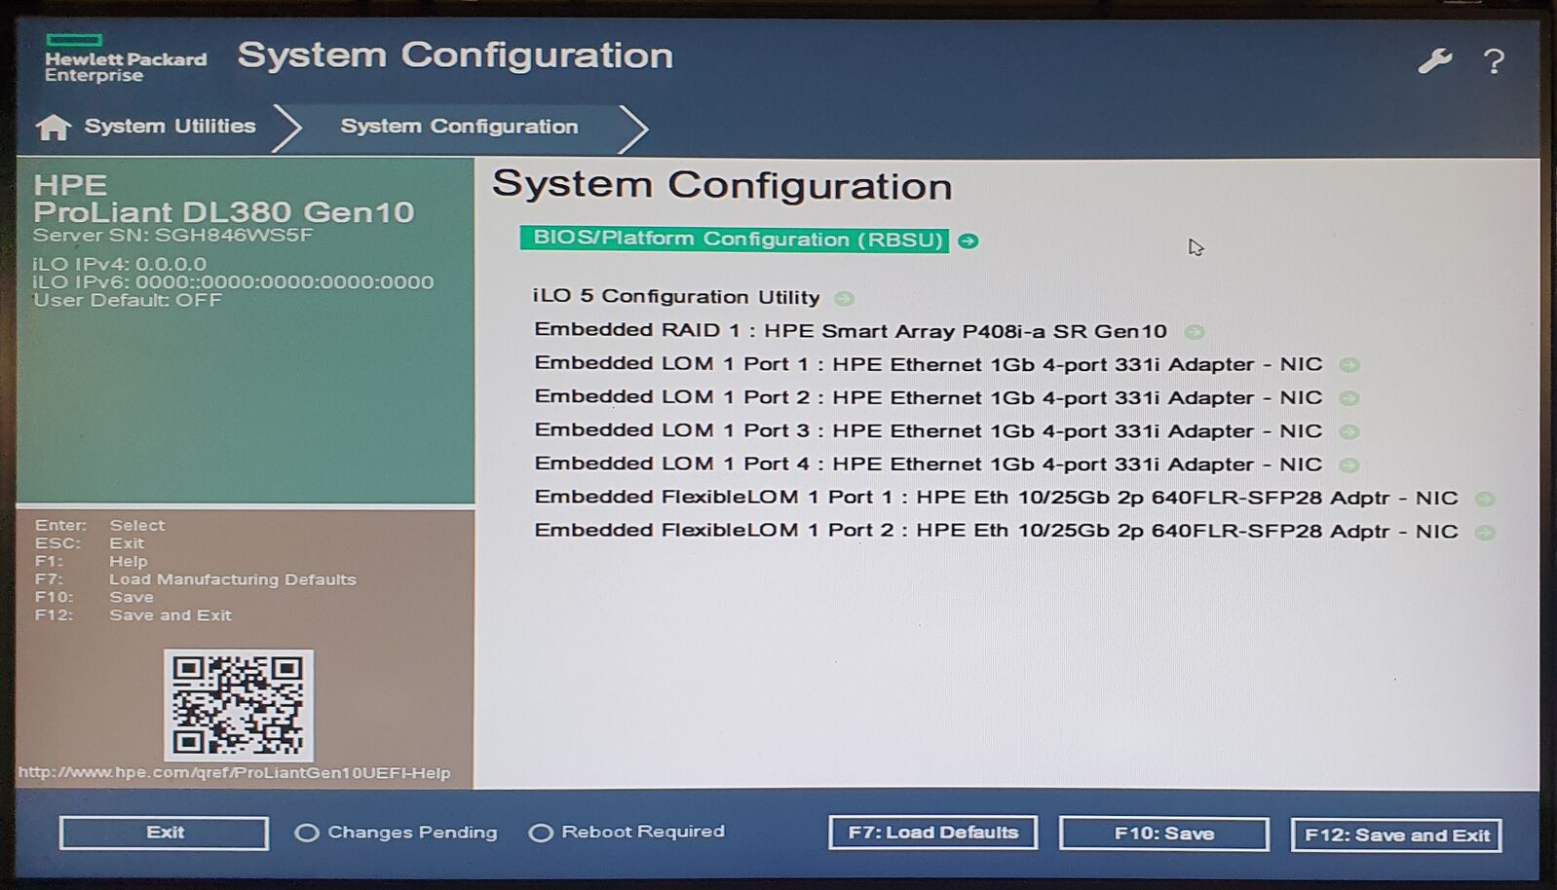Viewport: 1557px width, 890px height.
Task: Click the wrench settings icon
Action: [x=1433, y=62]
